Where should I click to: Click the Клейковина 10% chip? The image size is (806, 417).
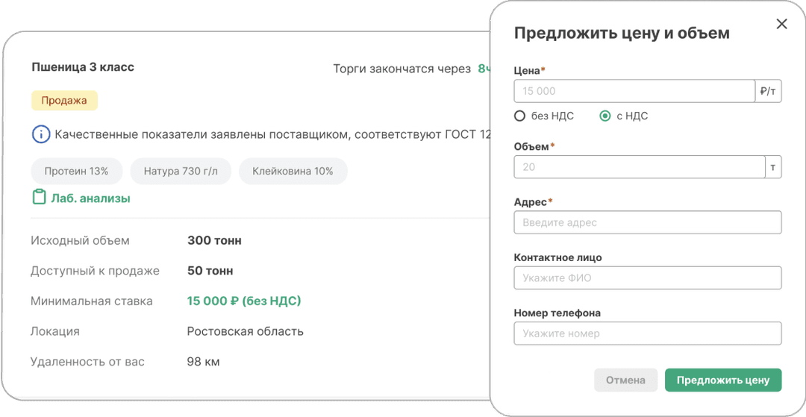[x=293, y=172]
